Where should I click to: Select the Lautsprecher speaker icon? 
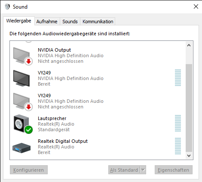point(23,124)
